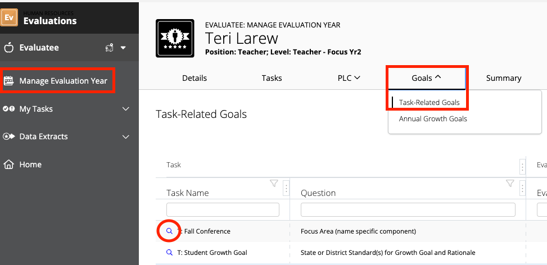
Task: Click the Question column filter icon
Action: pyautogui.click(x=510, y=183)
